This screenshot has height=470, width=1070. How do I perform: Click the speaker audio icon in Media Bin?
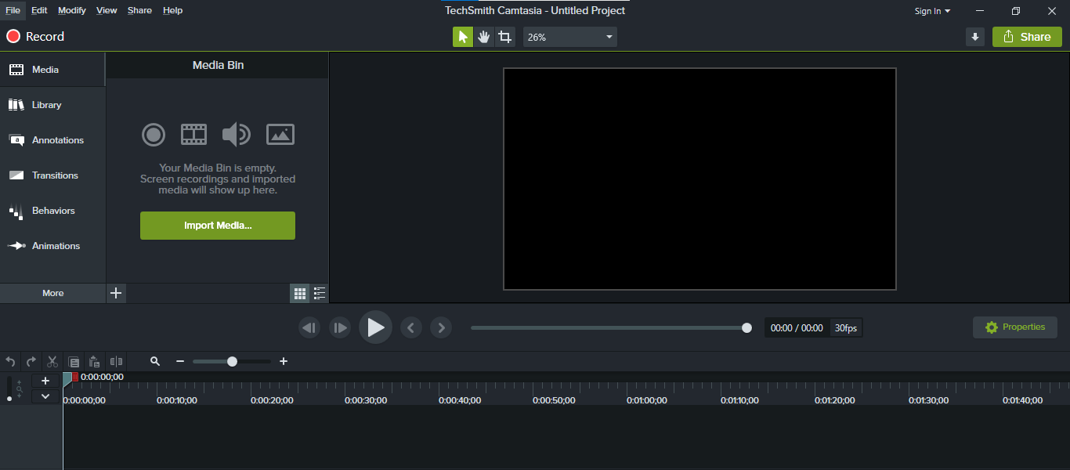pos(236,135)
